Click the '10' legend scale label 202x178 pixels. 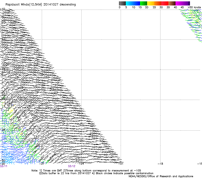pyautogui.click(x=133, y=7)
